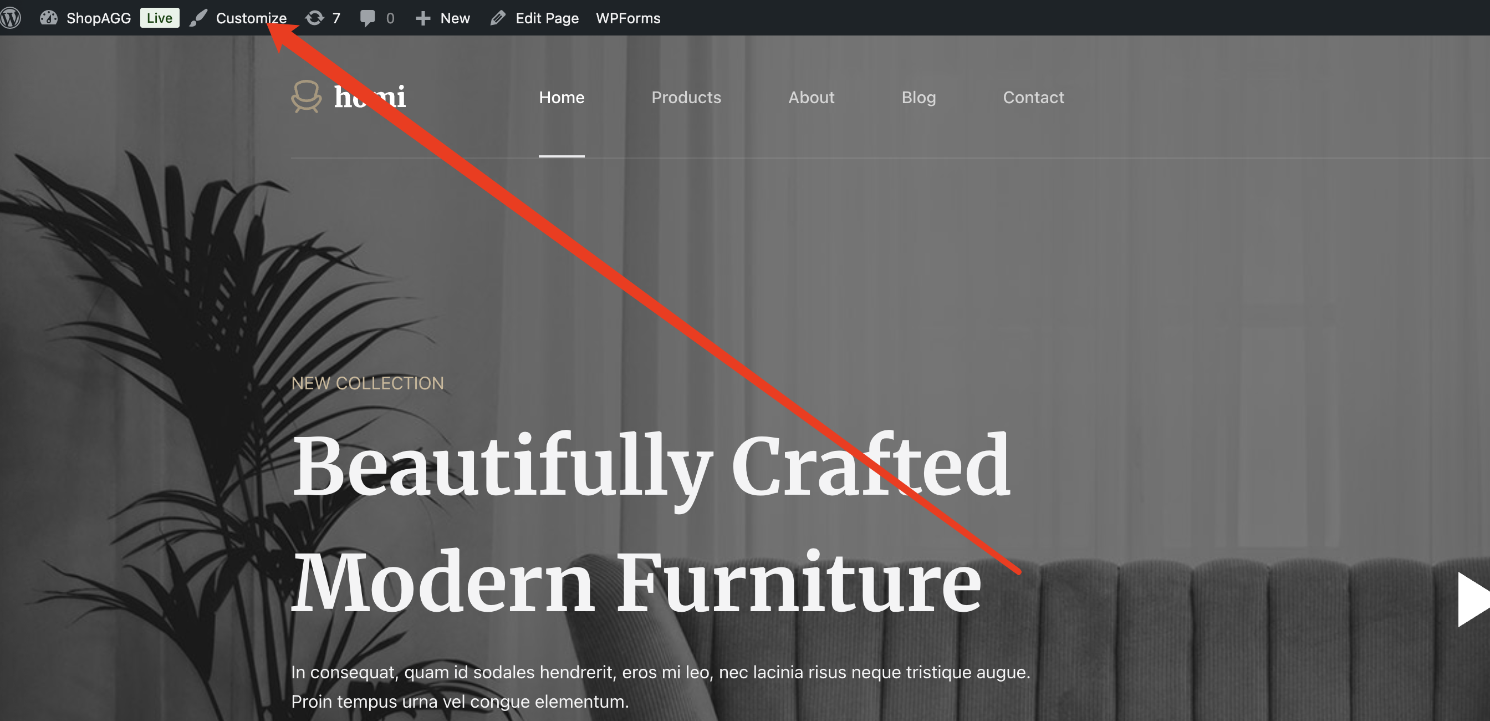Click the Edit Page pencil icon
The width and height of the screenshot is (1490, 721).
[x=497, y=18]
